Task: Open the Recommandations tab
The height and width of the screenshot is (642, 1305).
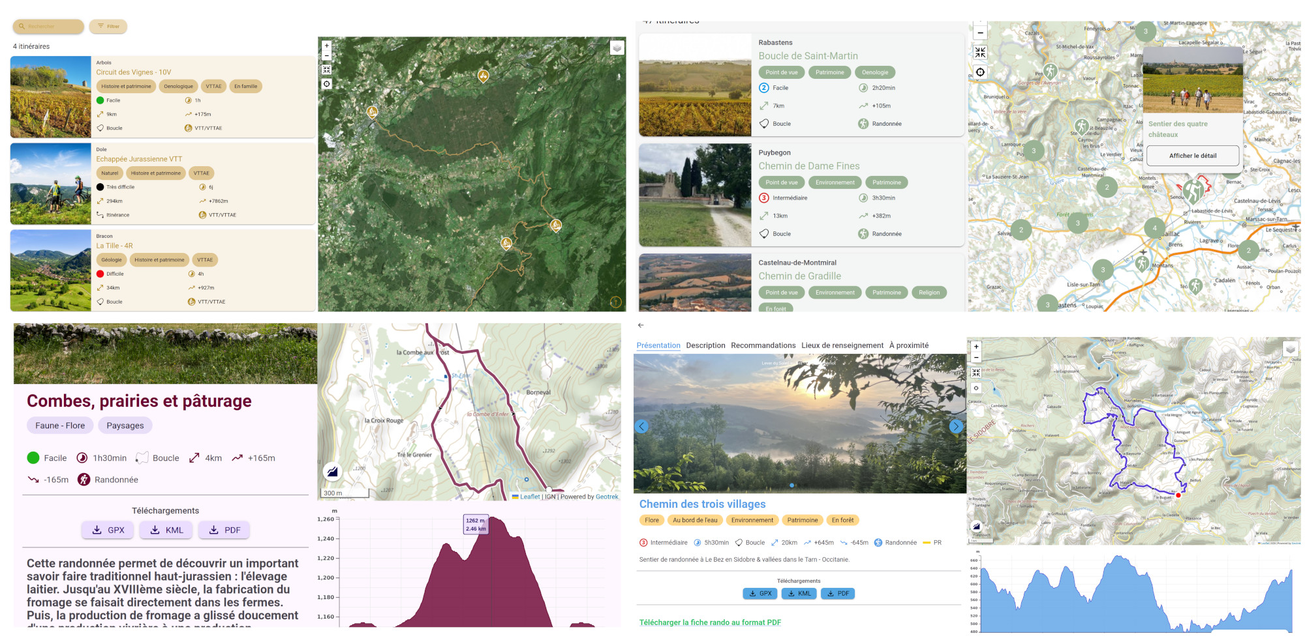Action: point(763,345)
